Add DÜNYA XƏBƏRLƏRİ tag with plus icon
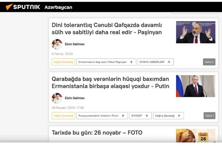 (x=169, y=62)
